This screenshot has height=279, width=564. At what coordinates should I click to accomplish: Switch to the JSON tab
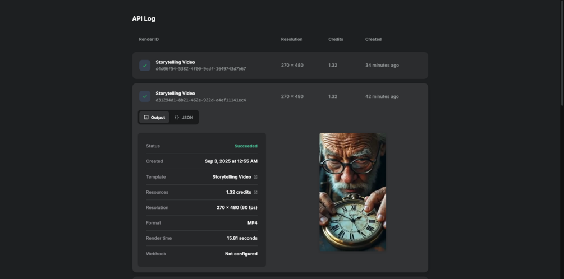tap(184, 118)
